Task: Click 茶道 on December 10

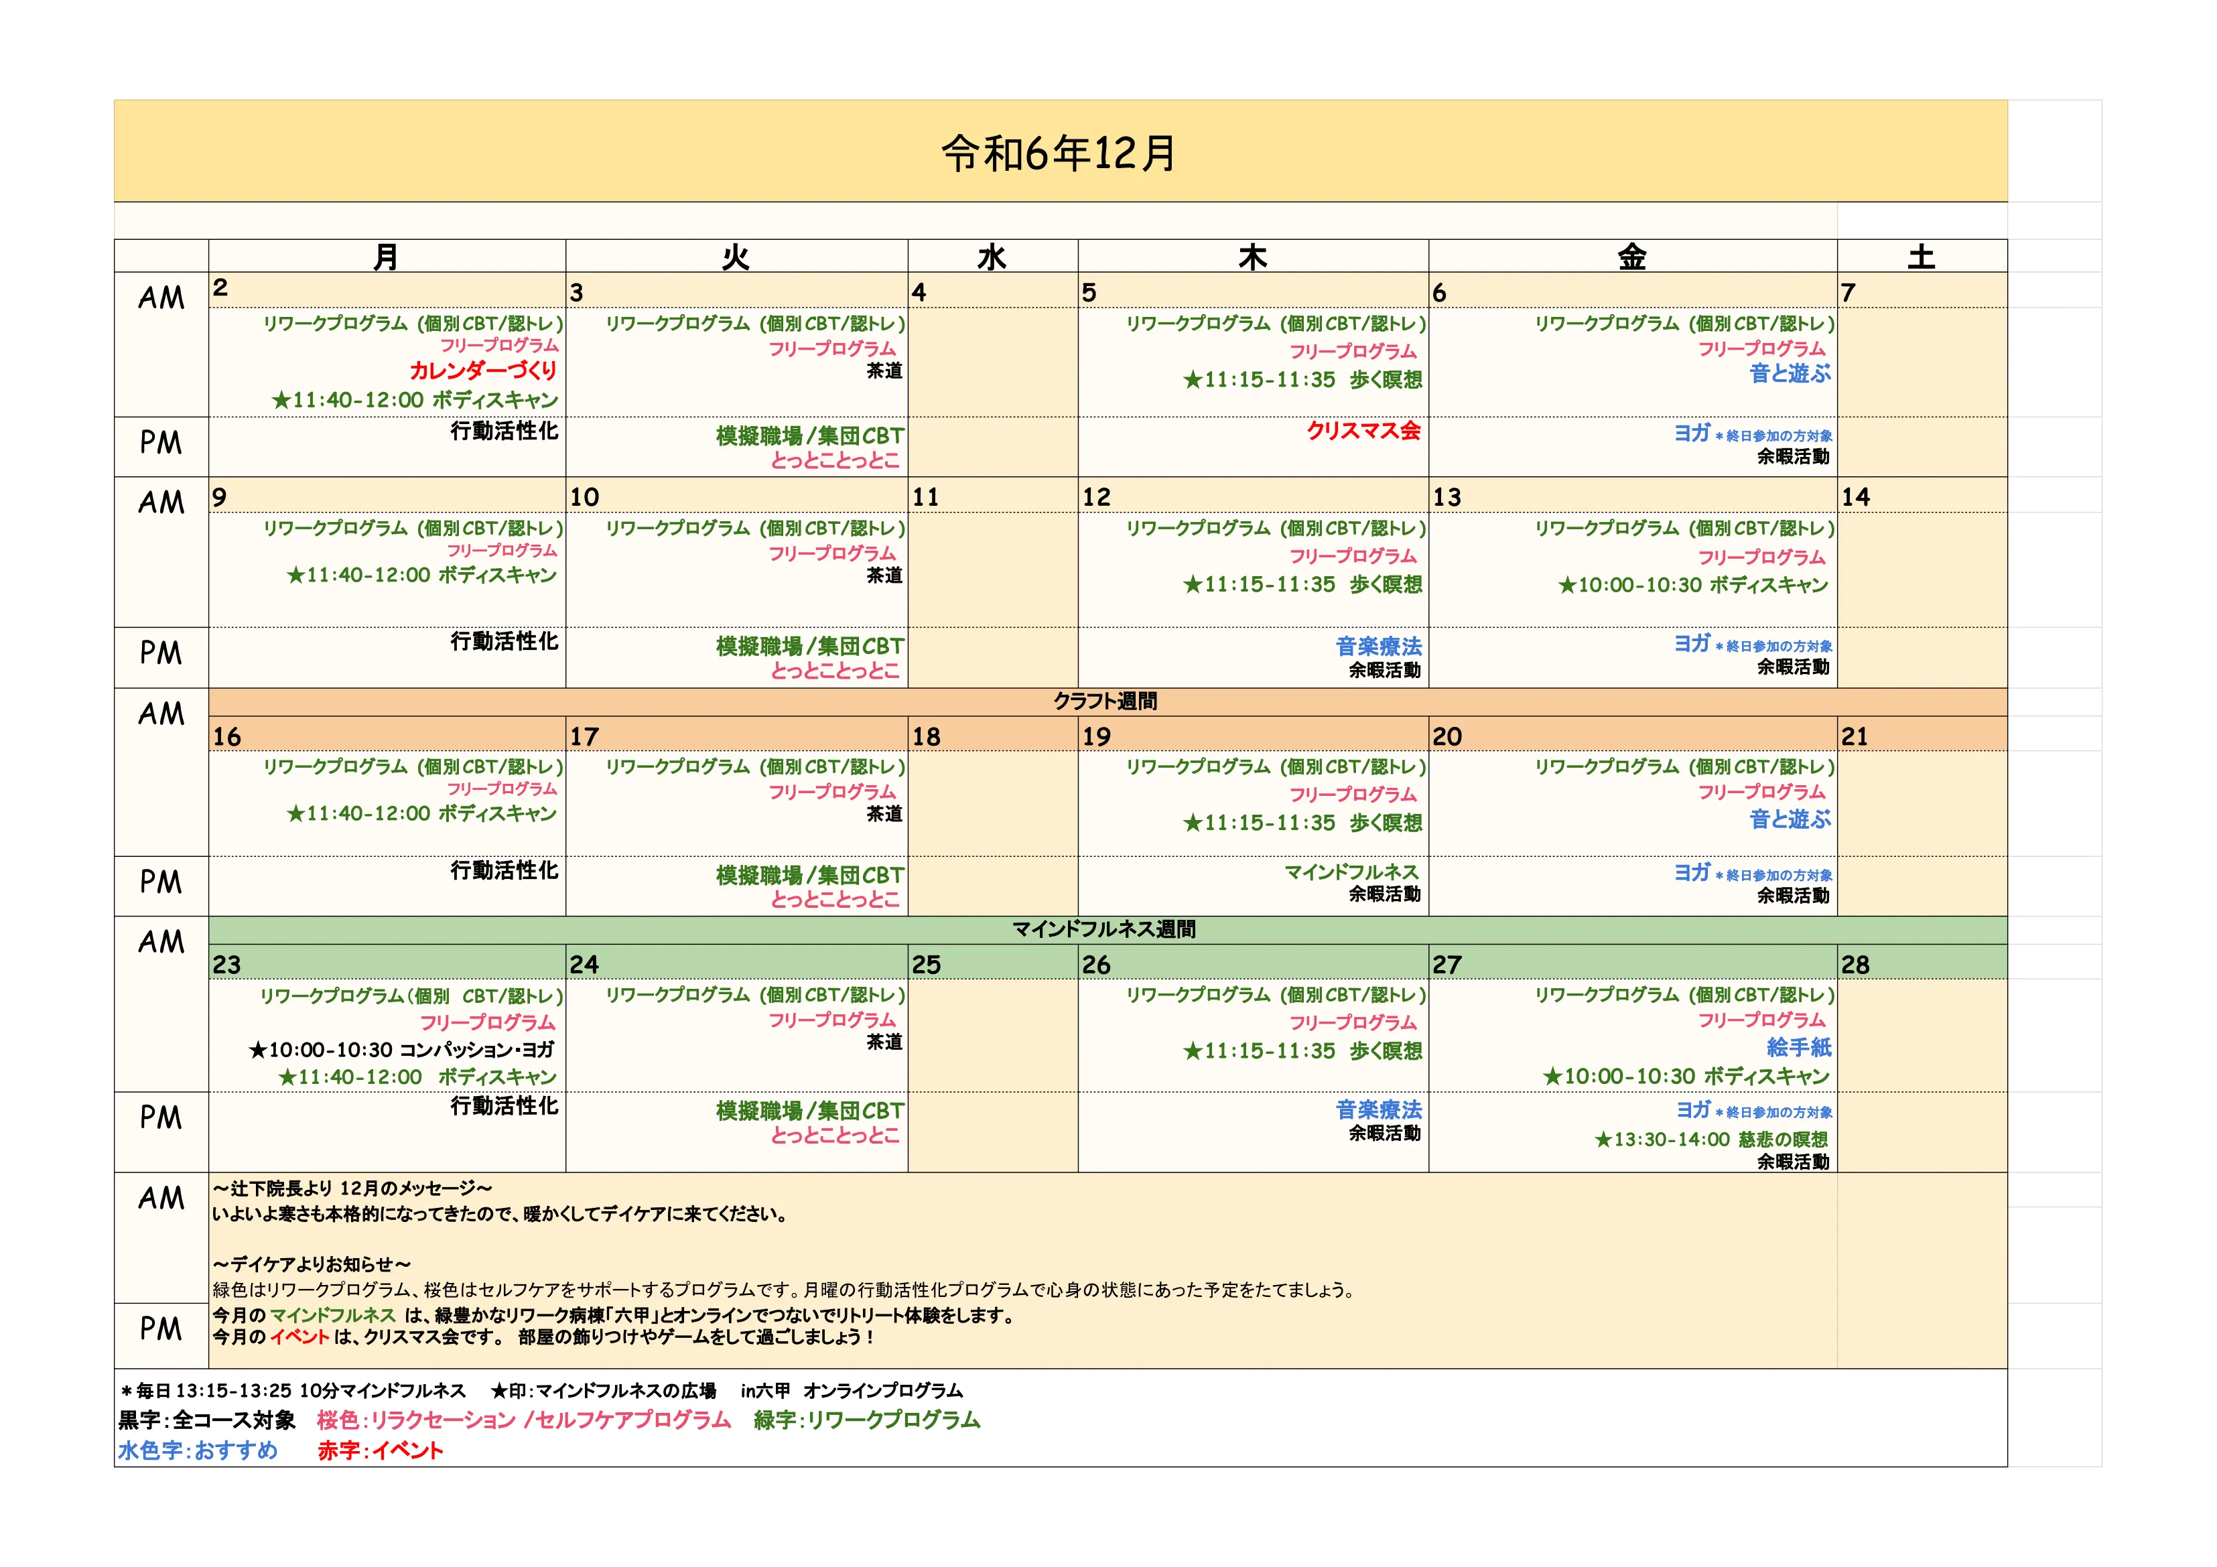Action: tap(884, 575)
